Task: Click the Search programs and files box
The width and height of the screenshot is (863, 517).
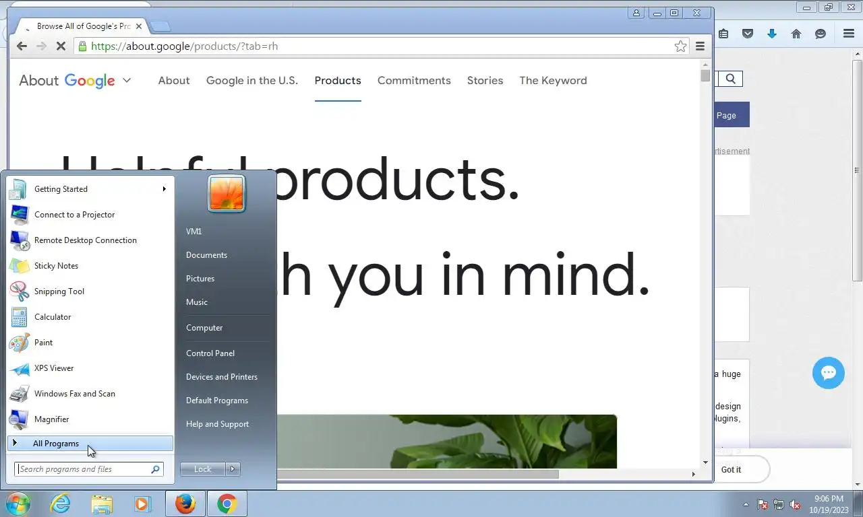Action: [89, 469]
